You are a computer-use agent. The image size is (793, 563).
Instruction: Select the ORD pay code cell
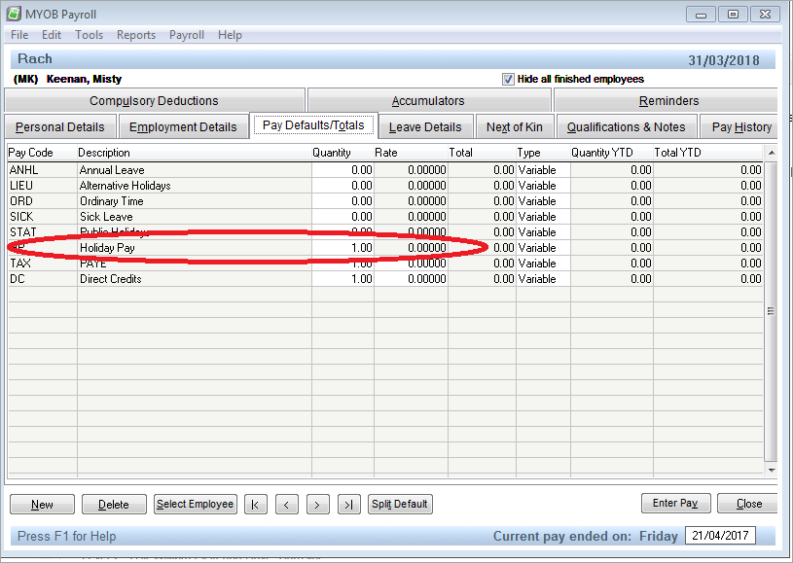click(43, 201)
